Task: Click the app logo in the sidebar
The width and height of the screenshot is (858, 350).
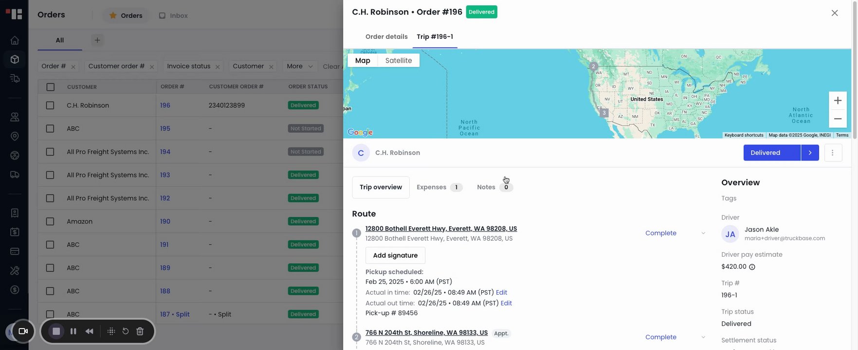Action: (14, 14)
